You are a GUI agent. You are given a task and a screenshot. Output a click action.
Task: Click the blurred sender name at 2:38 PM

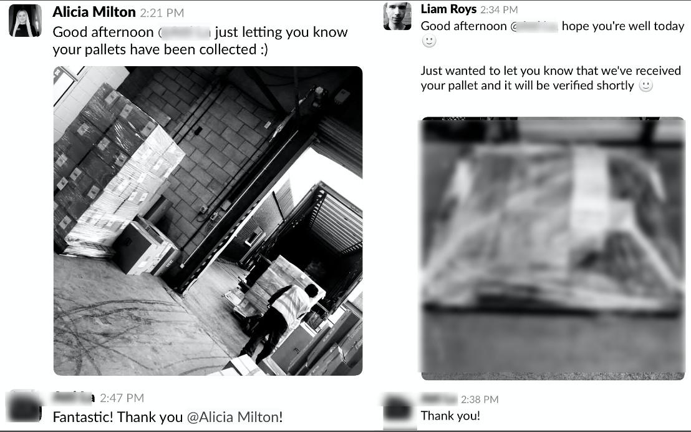439,400
